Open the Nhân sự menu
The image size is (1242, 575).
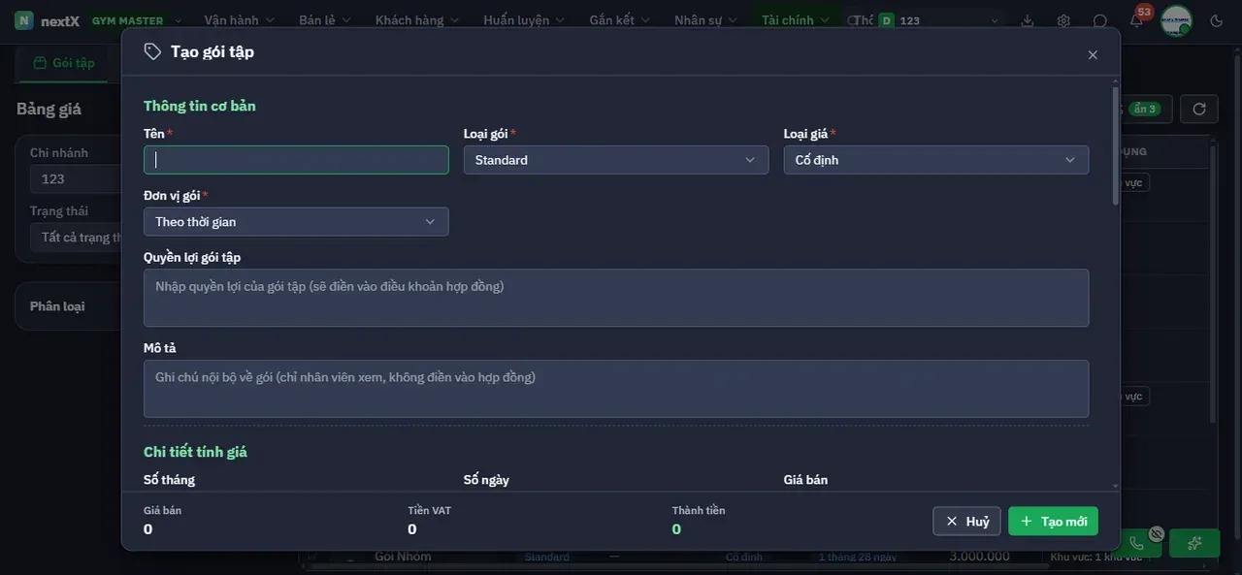(x=705, y=20)
